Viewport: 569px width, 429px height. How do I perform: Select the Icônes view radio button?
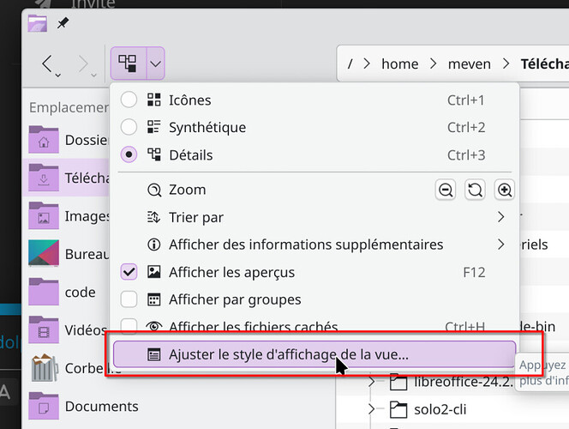point(129,100)
